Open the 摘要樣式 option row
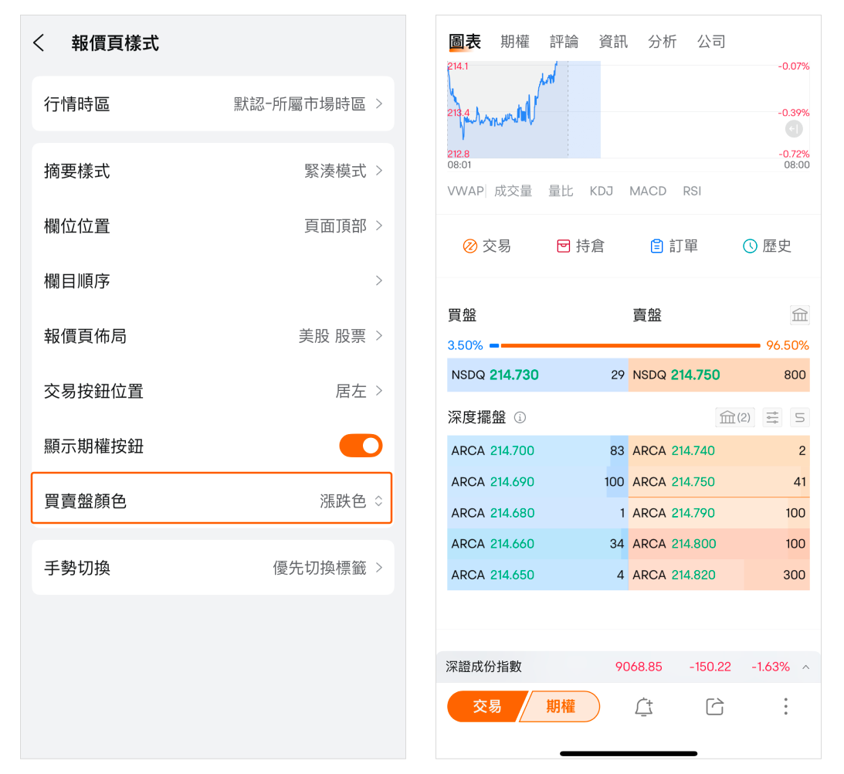Image resolution: width=844 pixels, height=774 pixels. pyautogui.click(x=212, y=171)
